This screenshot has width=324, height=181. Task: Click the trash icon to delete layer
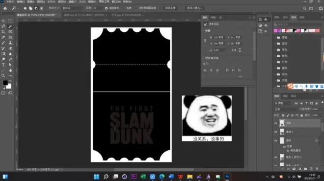click(x=317, y=169)
